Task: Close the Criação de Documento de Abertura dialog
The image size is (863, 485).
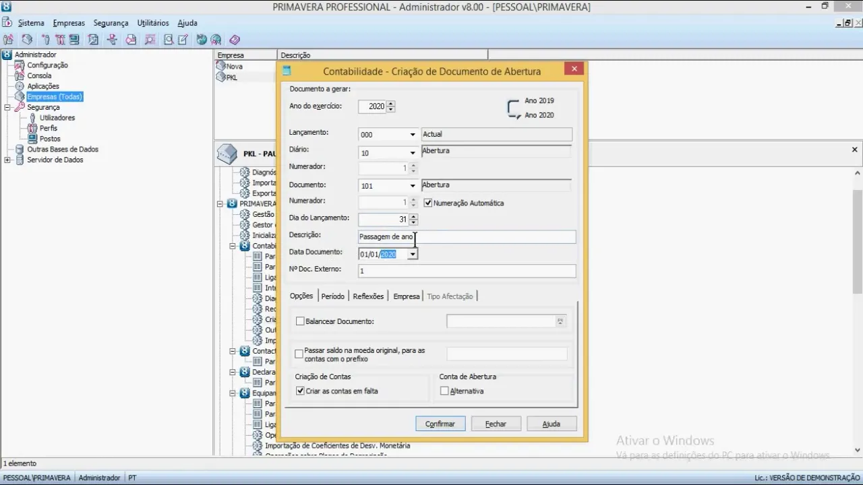Action: point(574,69)
